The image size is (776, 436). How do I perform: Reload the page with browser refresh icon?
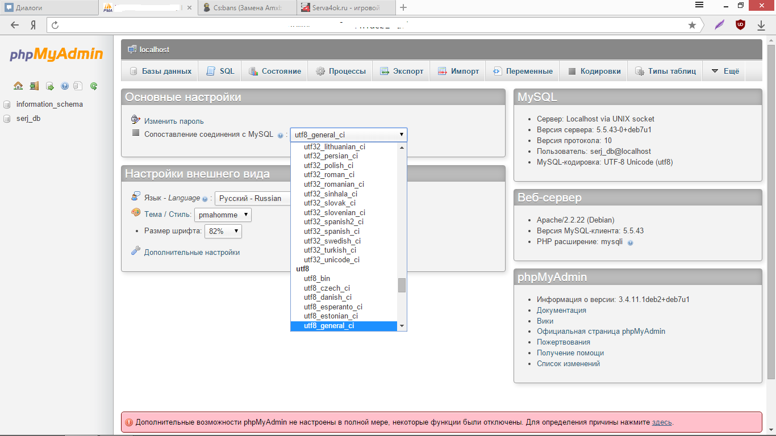[55, 25]
